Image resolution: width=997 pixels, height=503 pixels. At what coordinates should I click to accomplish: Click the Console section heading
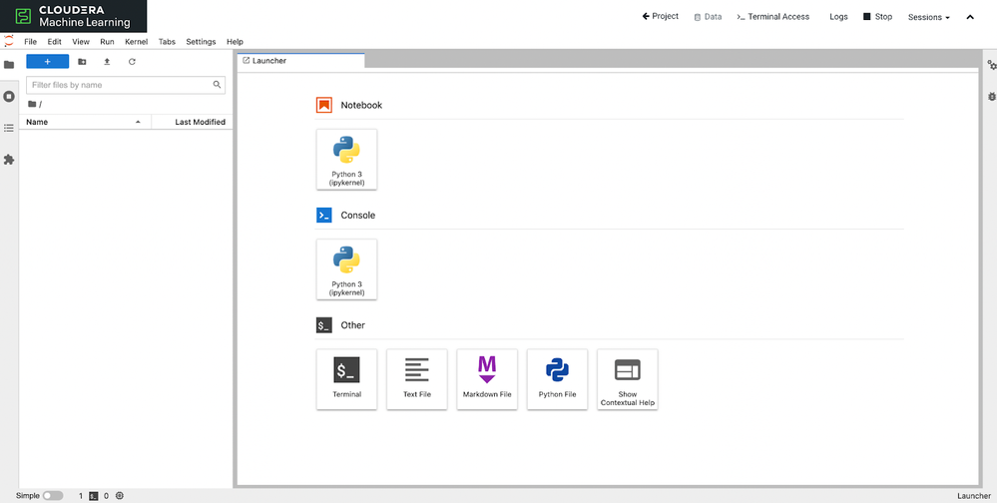pyautogui.click(x=358, y=215)
